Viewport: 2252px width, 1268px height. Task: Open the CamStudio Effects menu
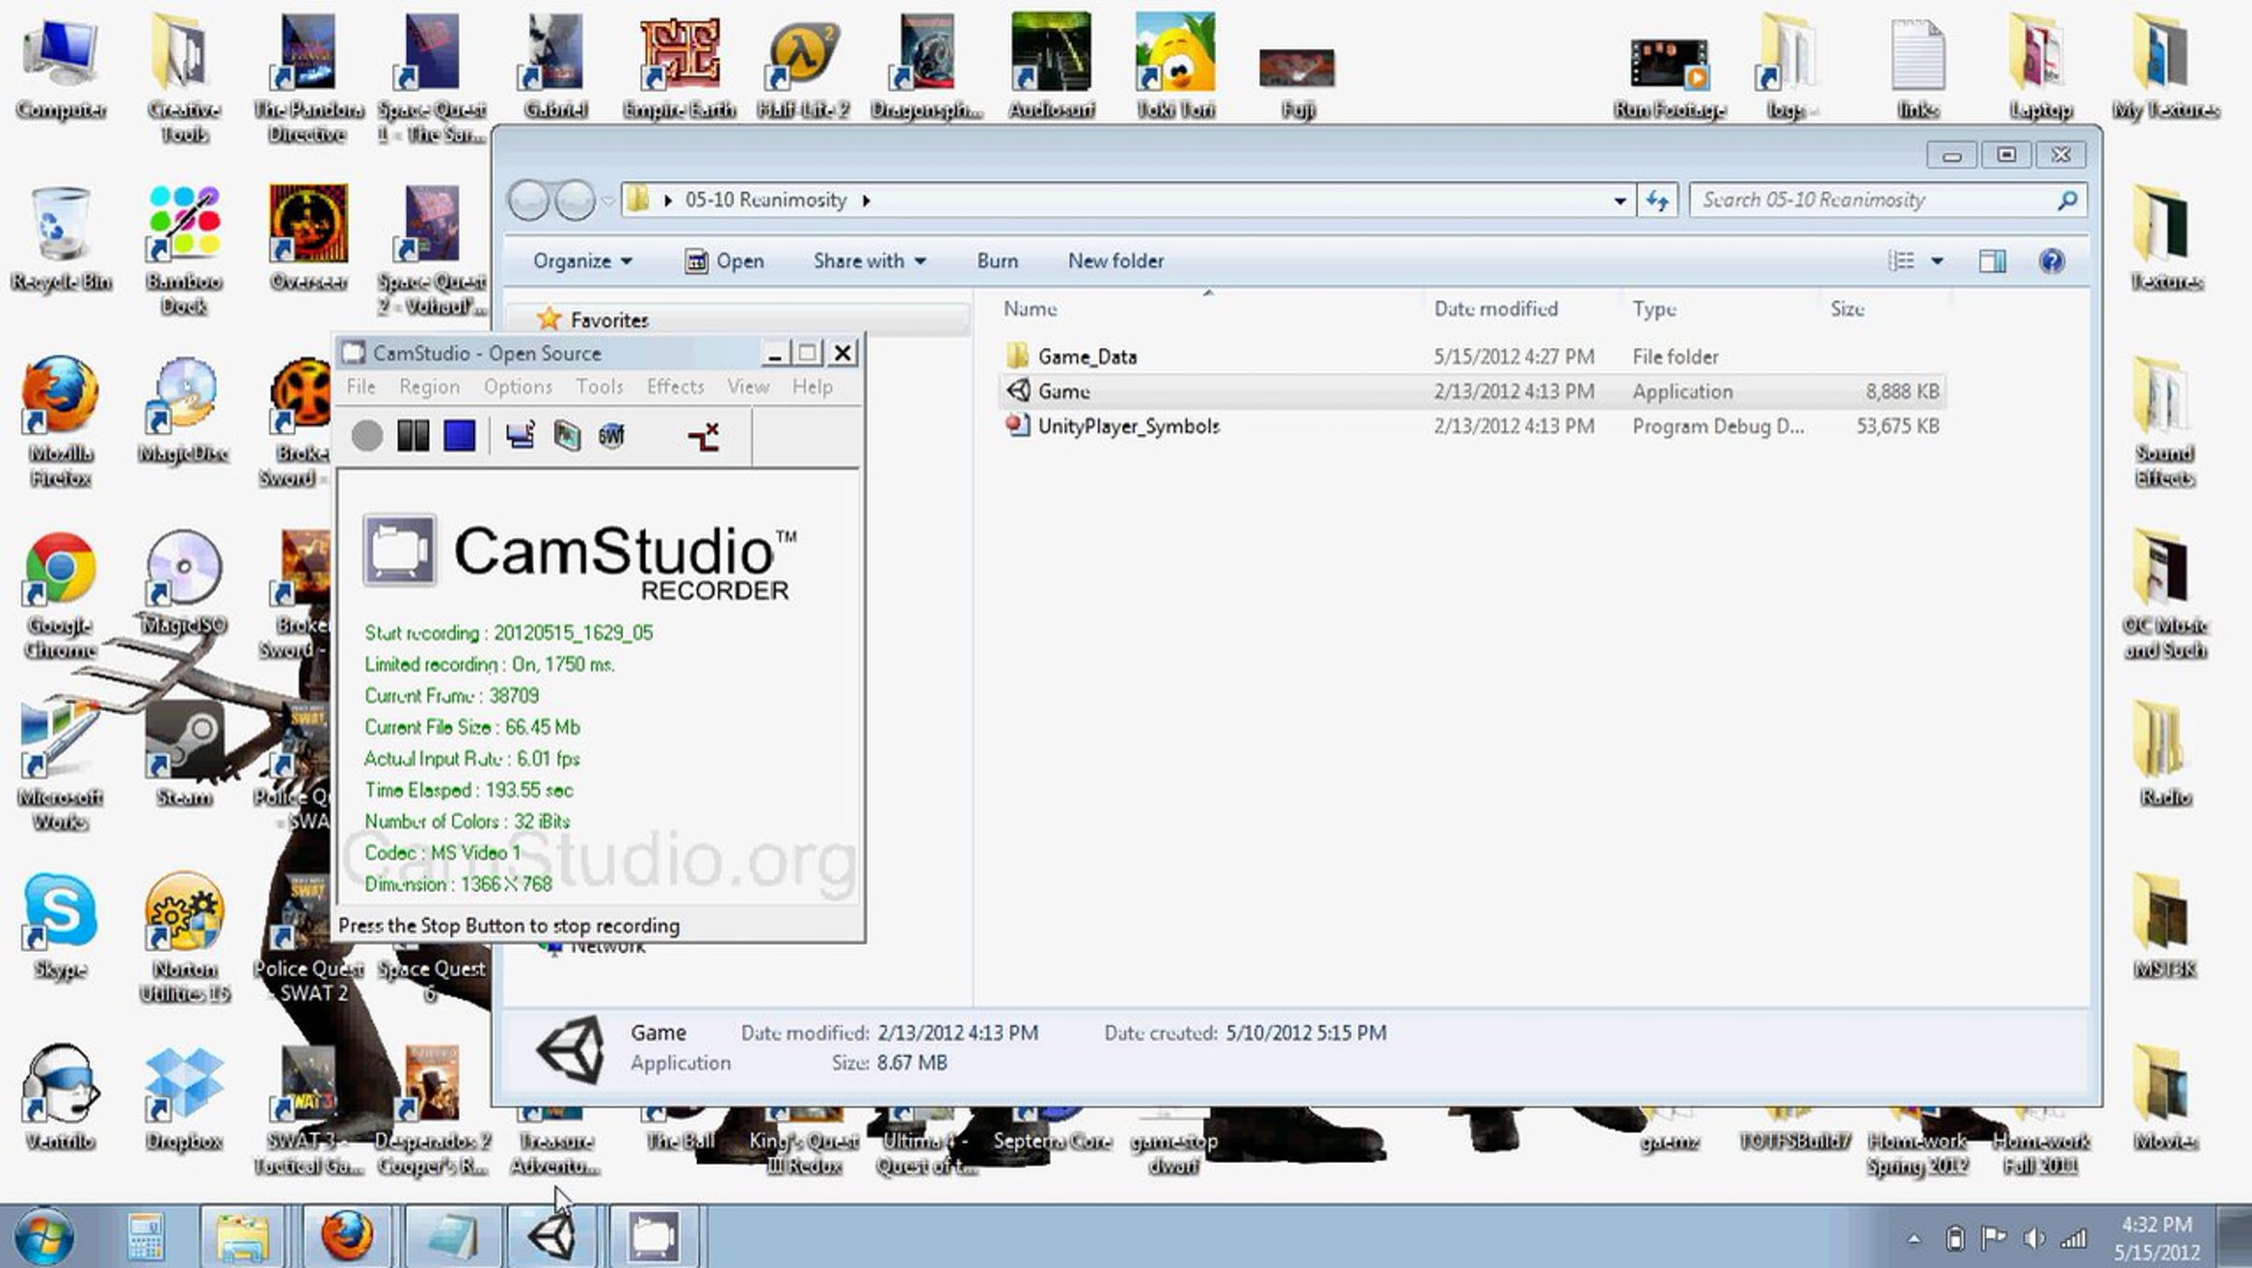tap(675, 386)
